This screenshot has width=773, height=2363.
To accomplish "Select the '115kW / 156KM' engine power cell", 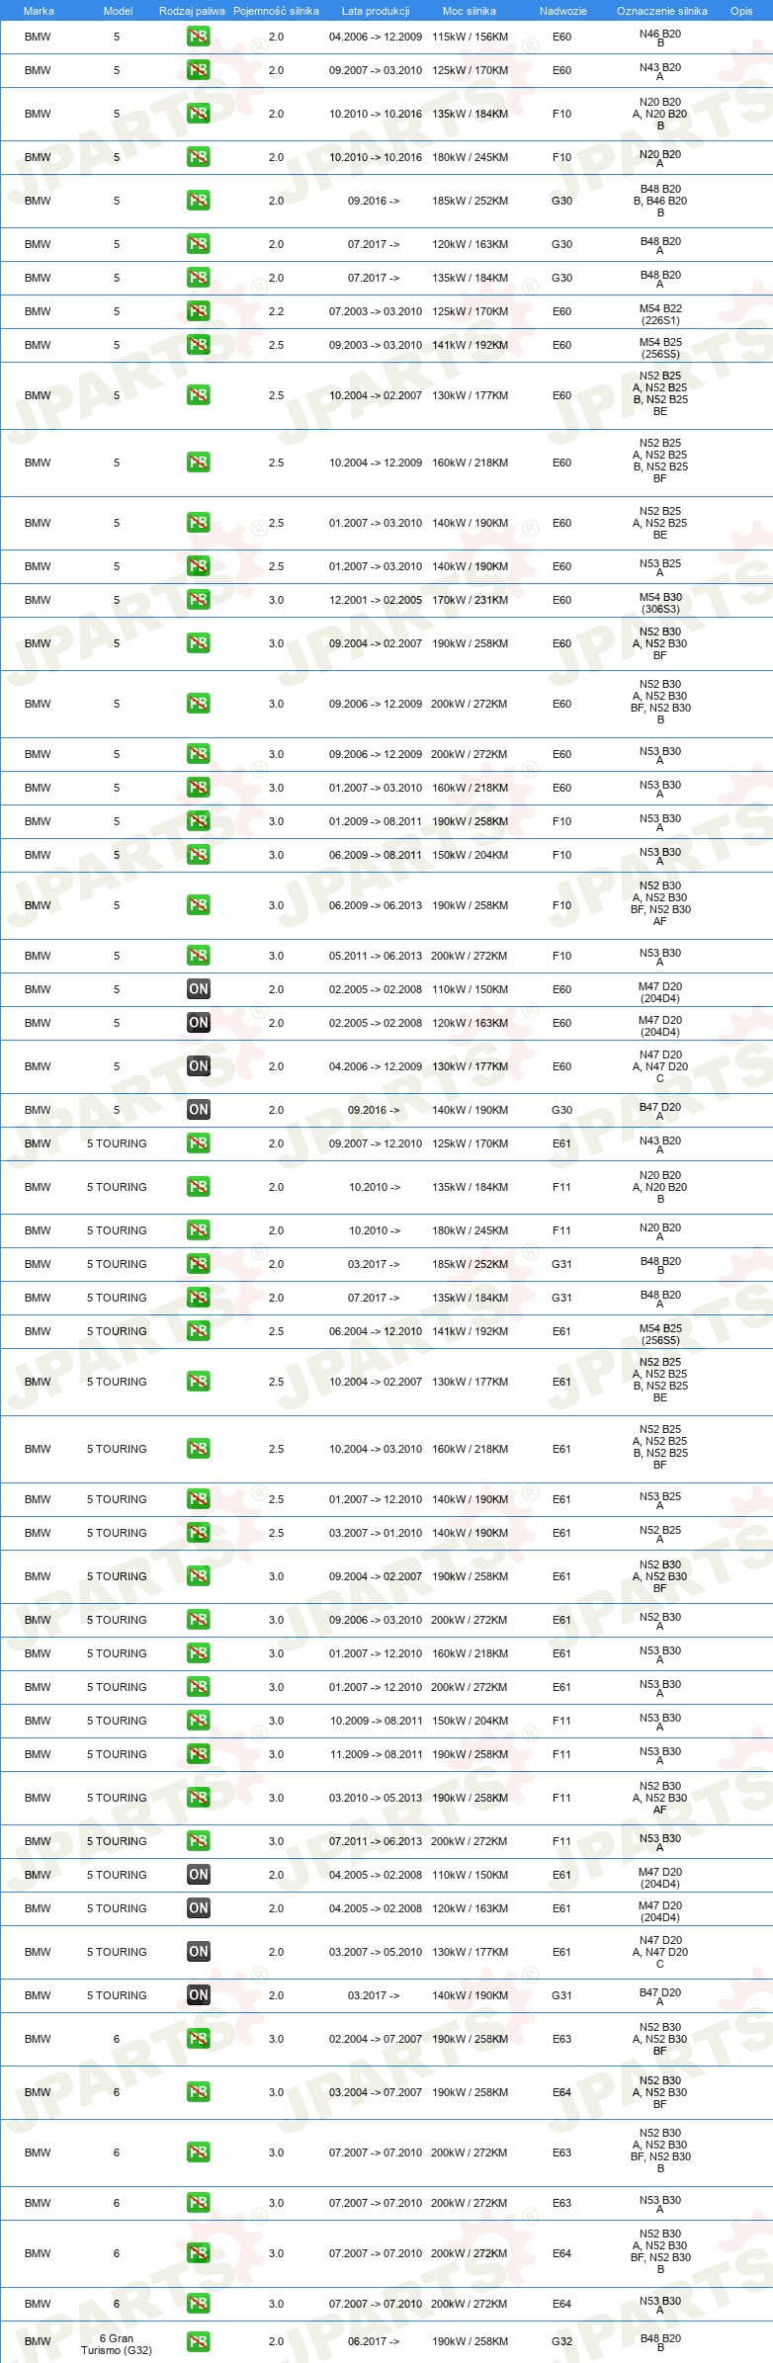I will pos(470,37).
